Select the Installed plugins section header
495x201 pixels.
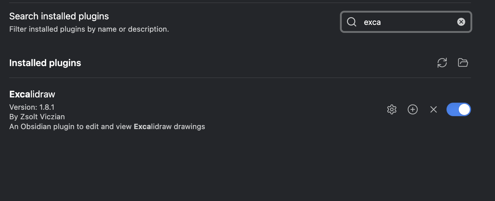[45, 63]
